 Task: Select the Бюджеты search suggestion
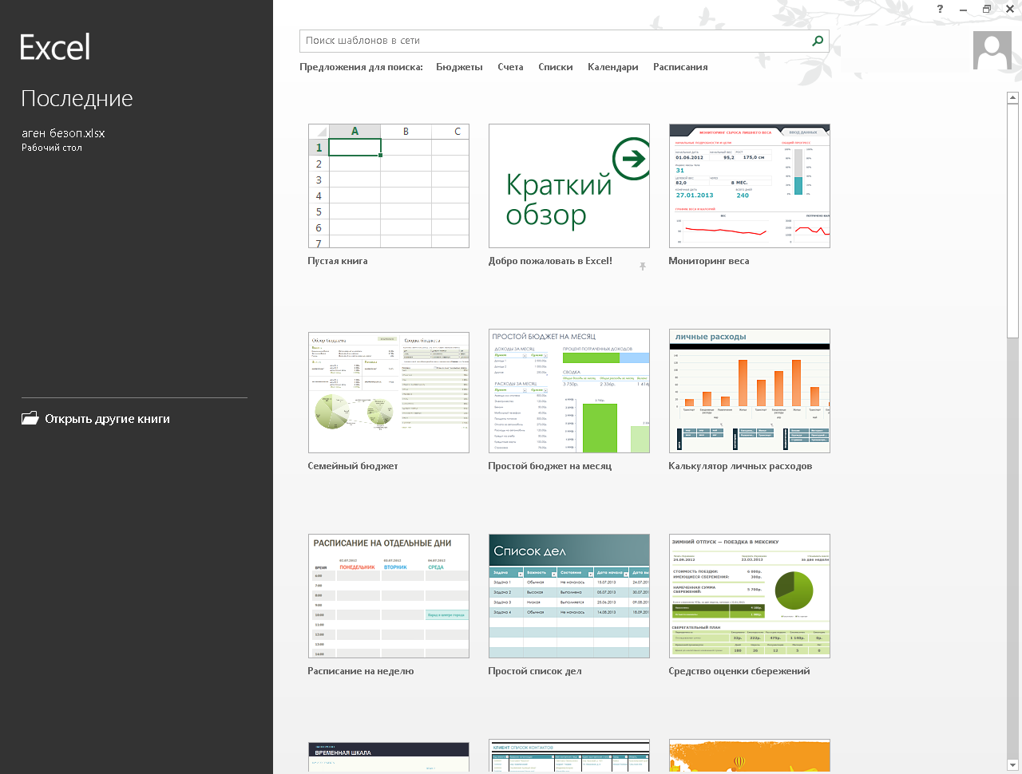coord(459,67)
